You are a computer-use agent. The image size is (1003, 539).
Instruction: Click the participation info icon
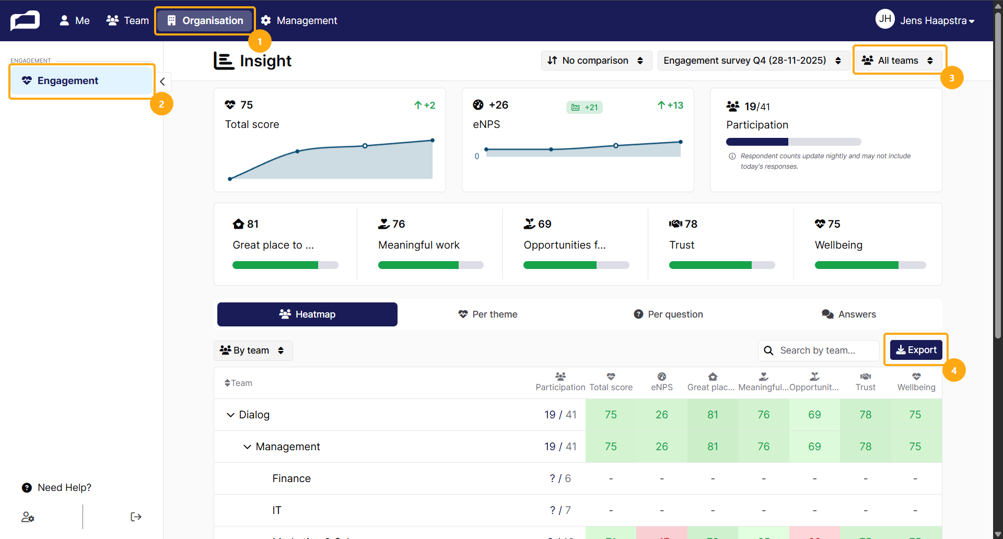[732, 156]
